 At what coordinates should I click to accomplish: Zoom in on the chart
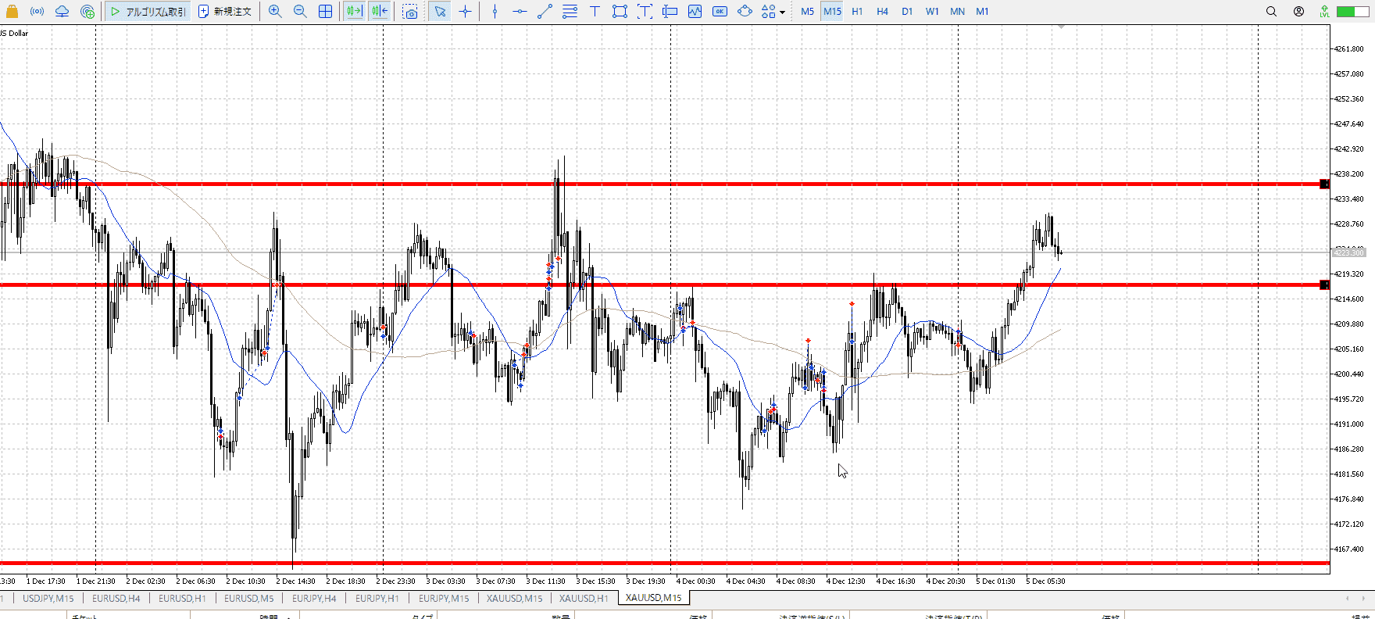(275, 12)
